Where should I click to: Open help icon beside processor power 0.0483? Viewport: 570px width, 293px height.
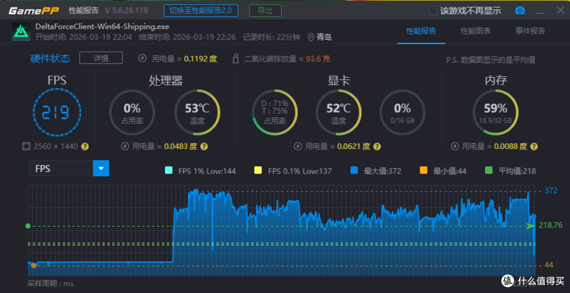pyautogui.click(x=204, y=147)
